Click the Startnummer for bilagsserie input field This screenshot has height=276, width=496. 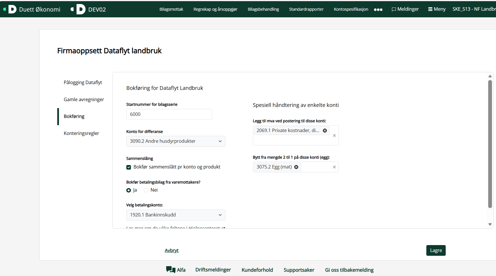tap(169, 114)
